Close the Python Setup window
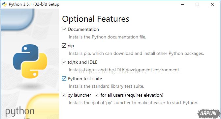The image size is (221, 119). click(212, 4)
